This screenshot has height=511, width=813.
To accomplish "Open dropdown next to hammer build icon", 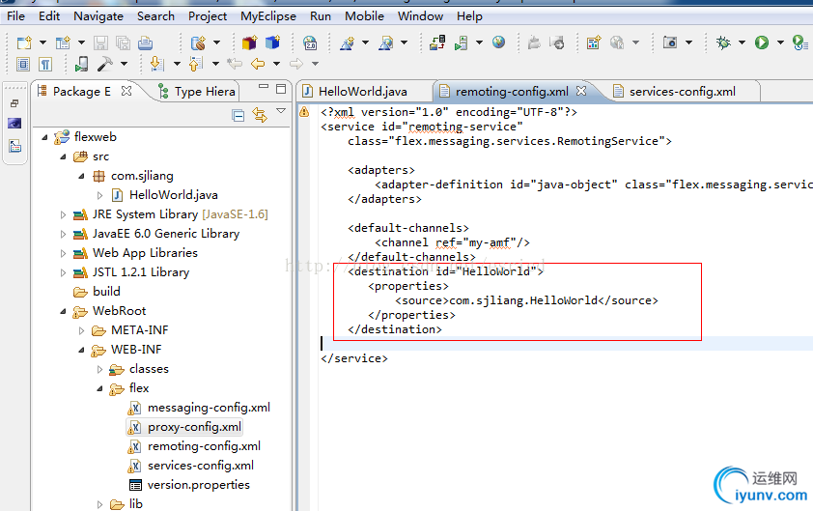I will (124, 64).
